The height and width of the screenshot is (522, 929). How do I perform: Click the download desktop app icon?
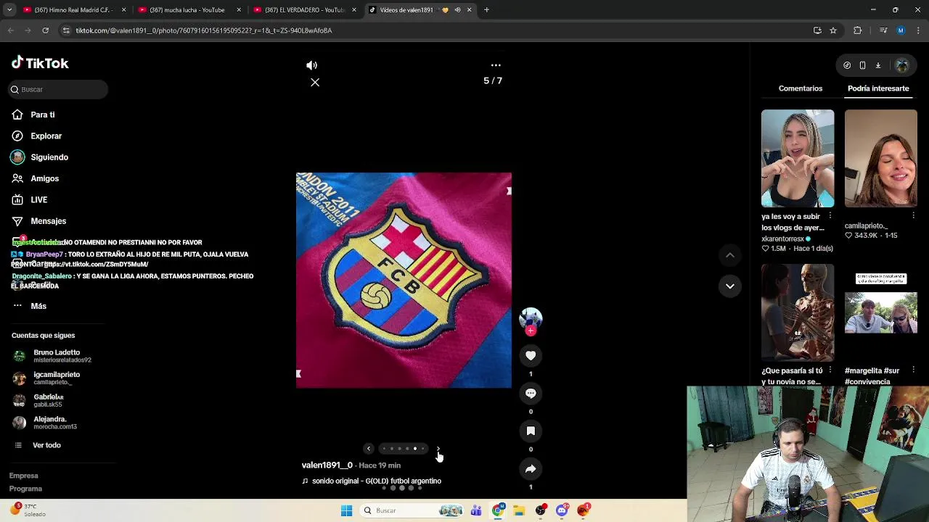click(877, 65)
